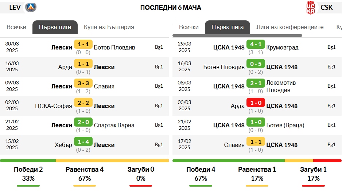
Task: Click the Крумовград team name
Action: coord(282,47)
